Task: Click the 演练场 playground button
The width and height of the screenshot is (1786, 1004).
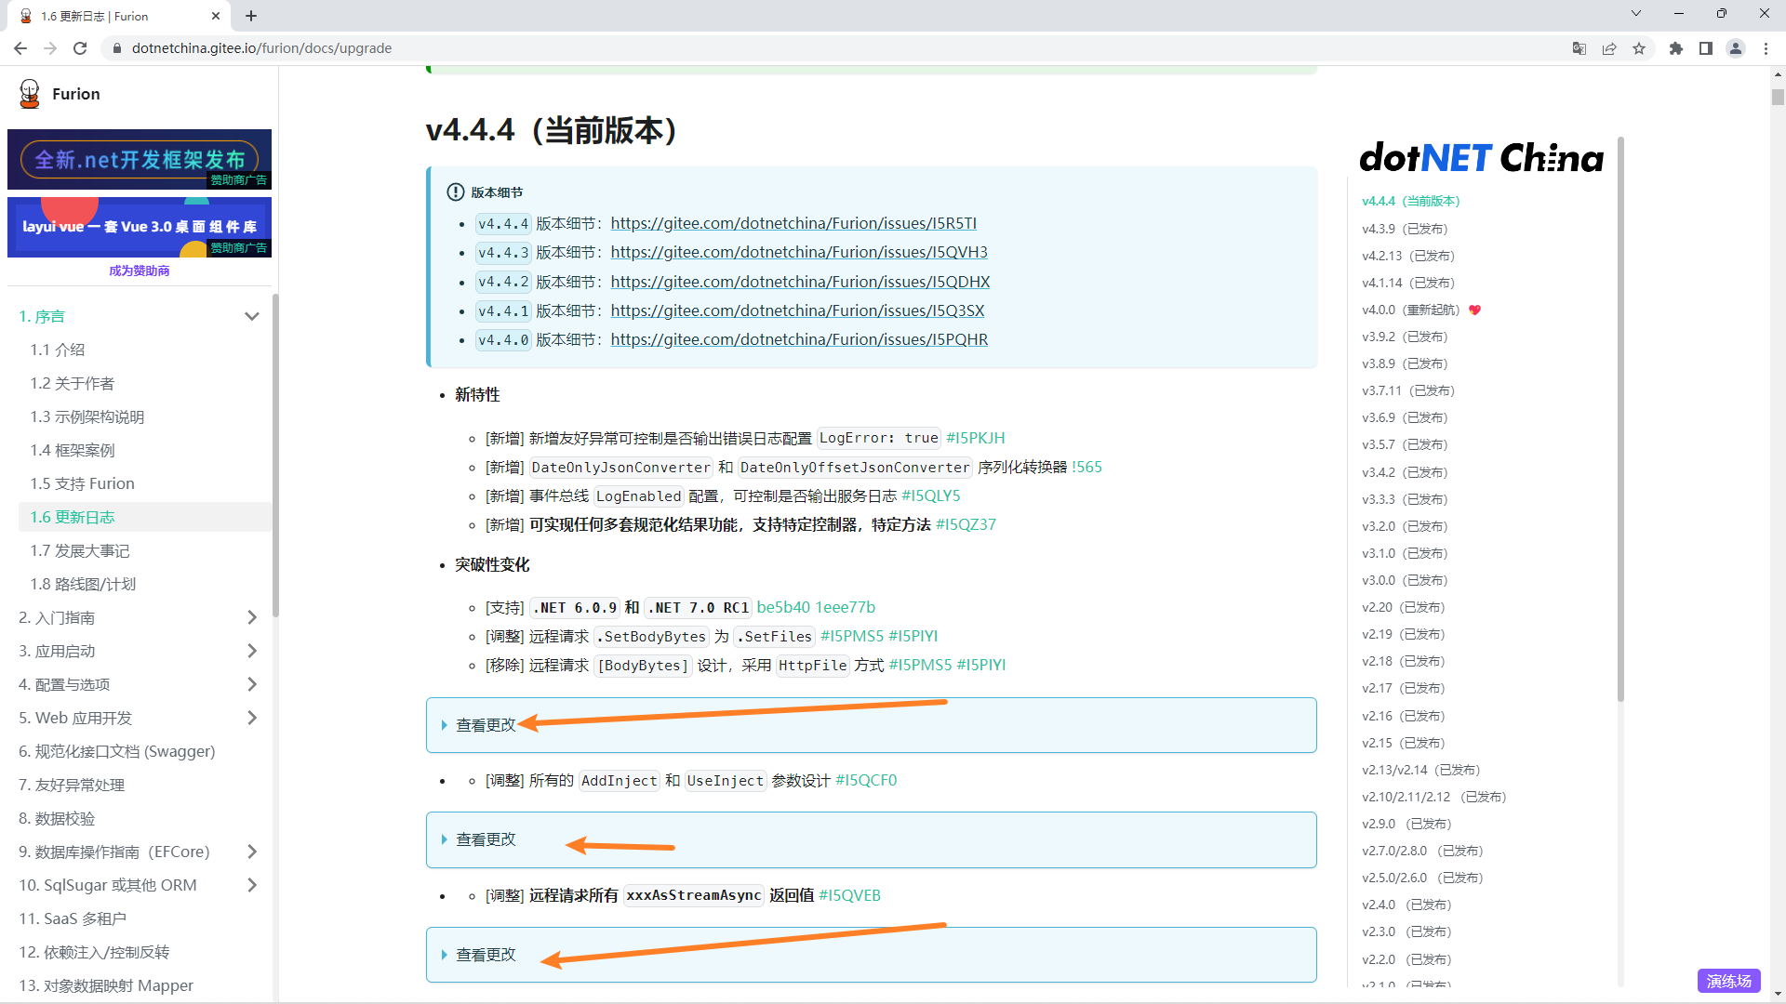Action: 1728,981
